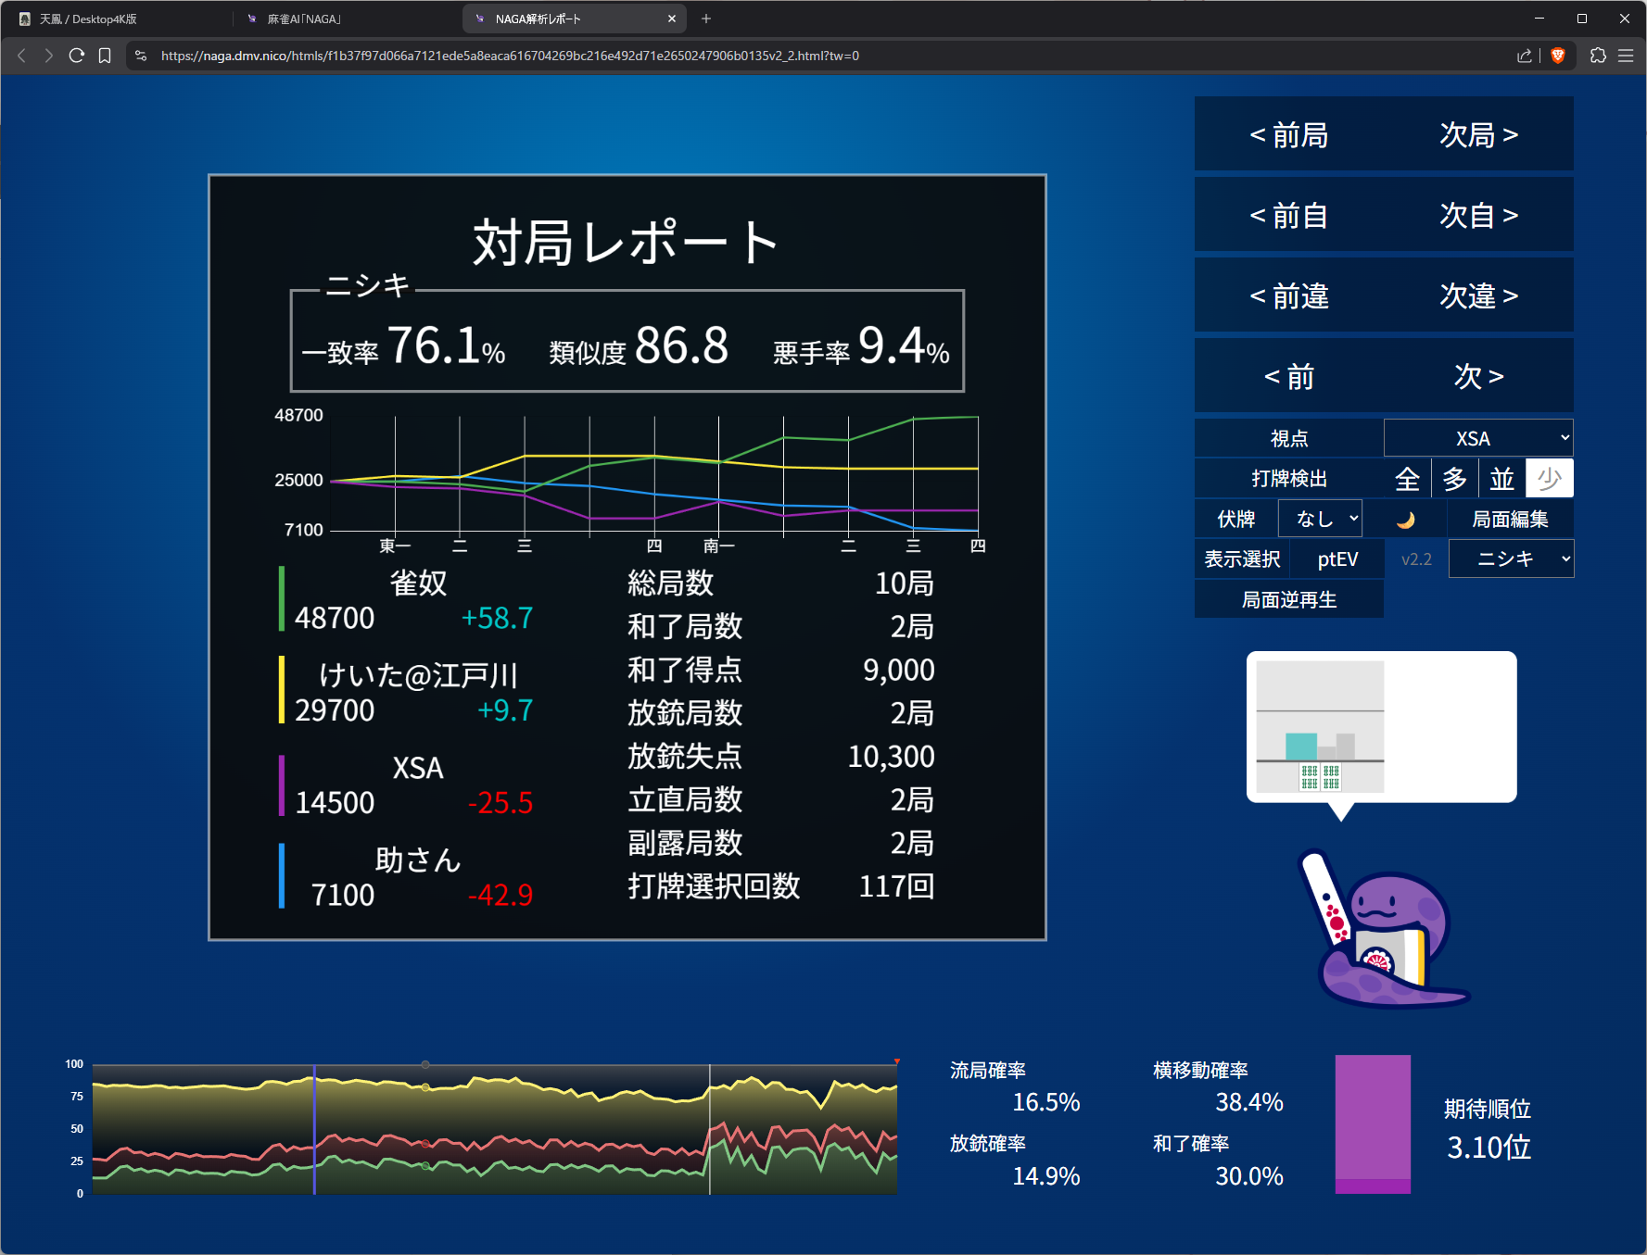Set discard detection level to 多
This screenshot has height=1255, width=1647.
click(1454, 479)
